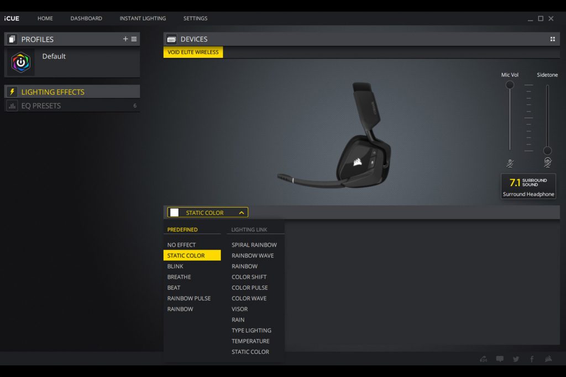Switch to the Predefined effects header
566x377 pixels.
coord(182,230)
